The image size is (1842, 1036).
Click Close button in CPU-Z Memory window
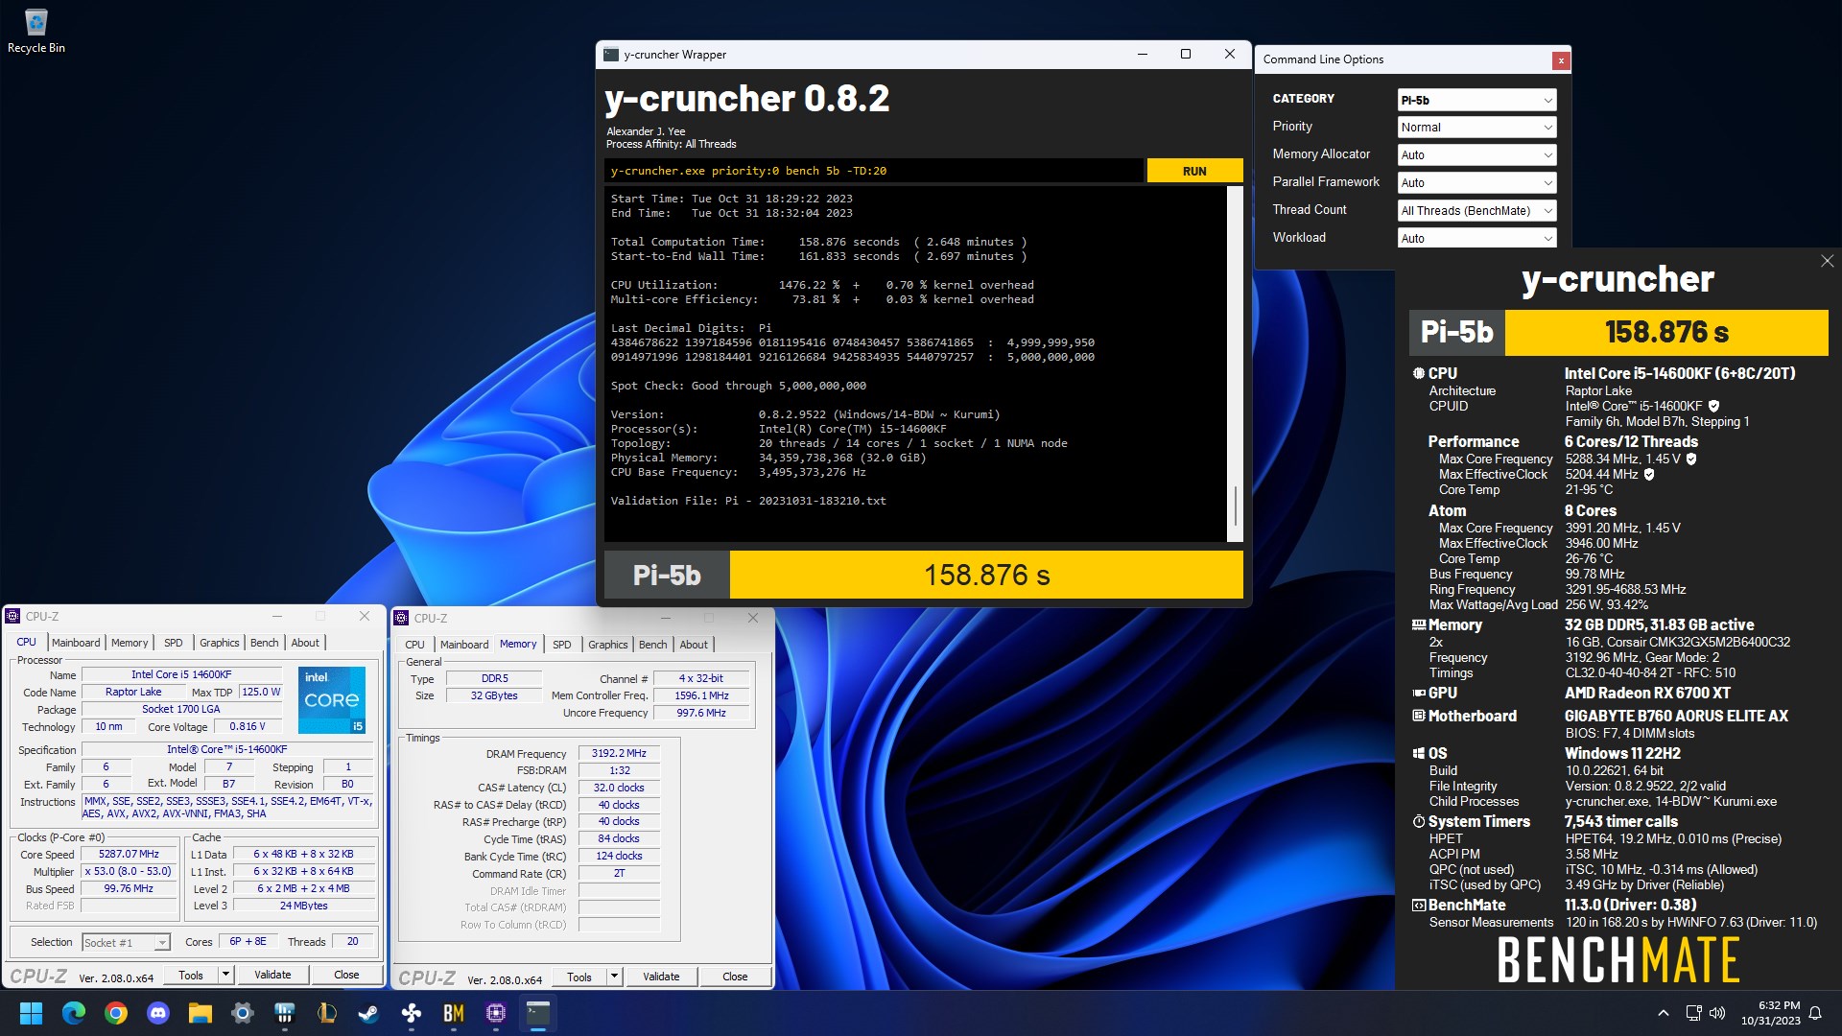(735, 977)
